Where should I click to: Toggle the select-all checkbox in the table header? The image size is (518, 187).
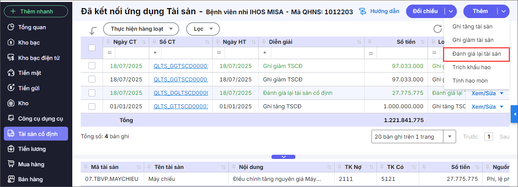pos(92,48)
